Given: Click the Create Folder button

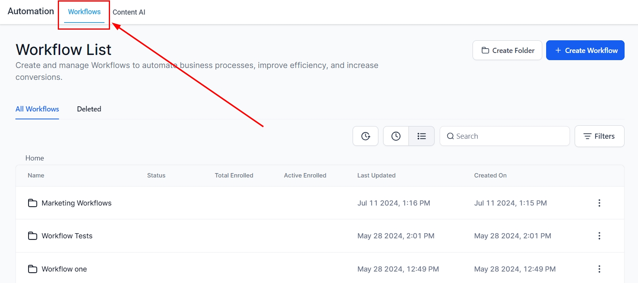Looking at the screenshot, I should [x=507, y=51].
